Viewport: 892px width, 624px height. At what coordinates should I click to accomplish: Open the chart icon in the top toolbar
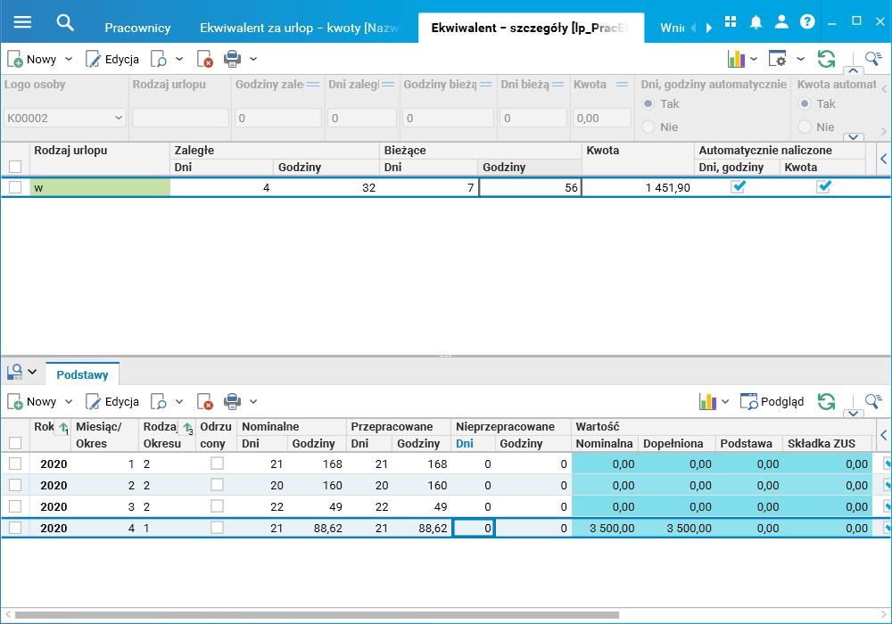click(x=736, y=60)
